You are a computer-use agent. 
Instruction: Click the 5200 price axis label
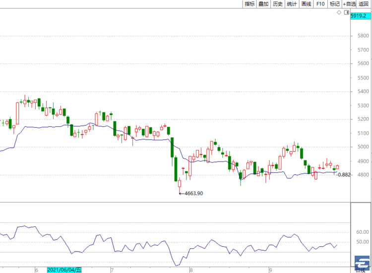click(x=363, y=119)
